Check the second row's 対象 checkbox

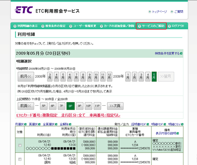[20, 159]
